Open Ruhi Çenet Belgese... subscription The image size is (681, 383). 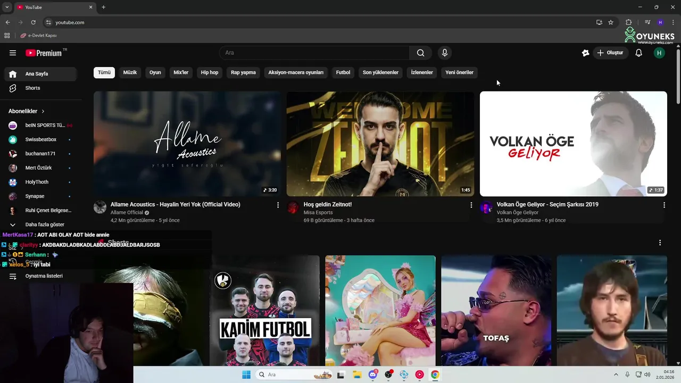(x=40, y=210)
